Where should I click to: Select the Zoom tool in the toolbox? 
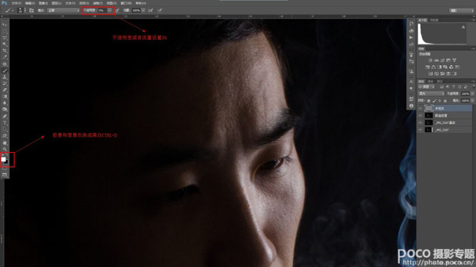coord(5,149)
